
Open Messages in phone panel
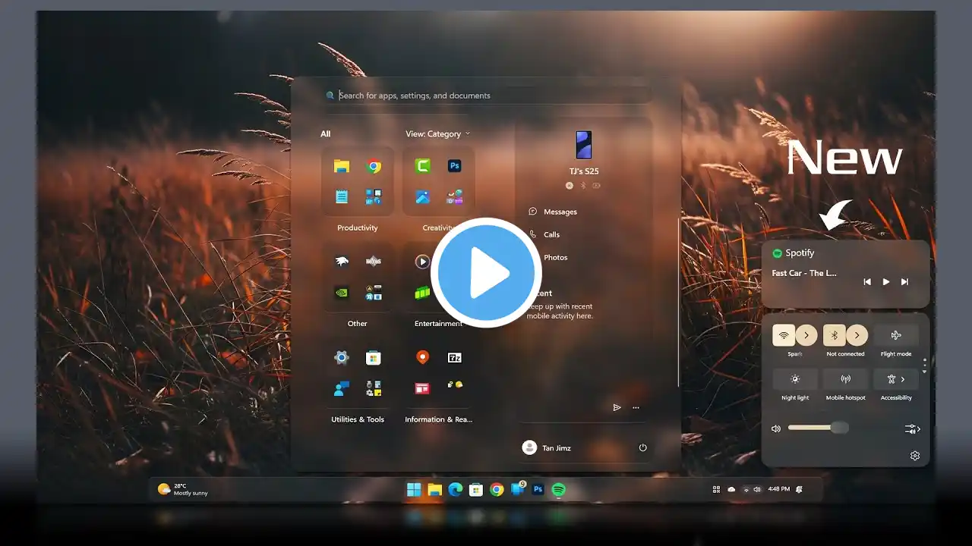click(x=553, y=212)
